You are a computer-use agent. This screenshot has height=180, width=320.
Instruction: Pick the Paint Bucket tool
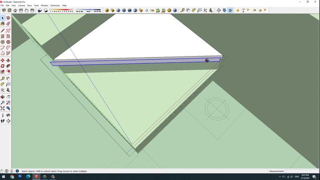(2, 23)
